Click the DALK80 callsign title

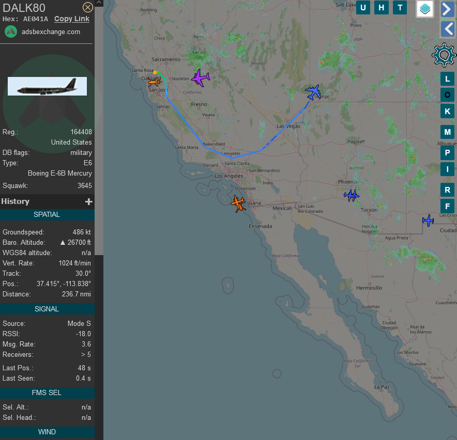(24, 8)
